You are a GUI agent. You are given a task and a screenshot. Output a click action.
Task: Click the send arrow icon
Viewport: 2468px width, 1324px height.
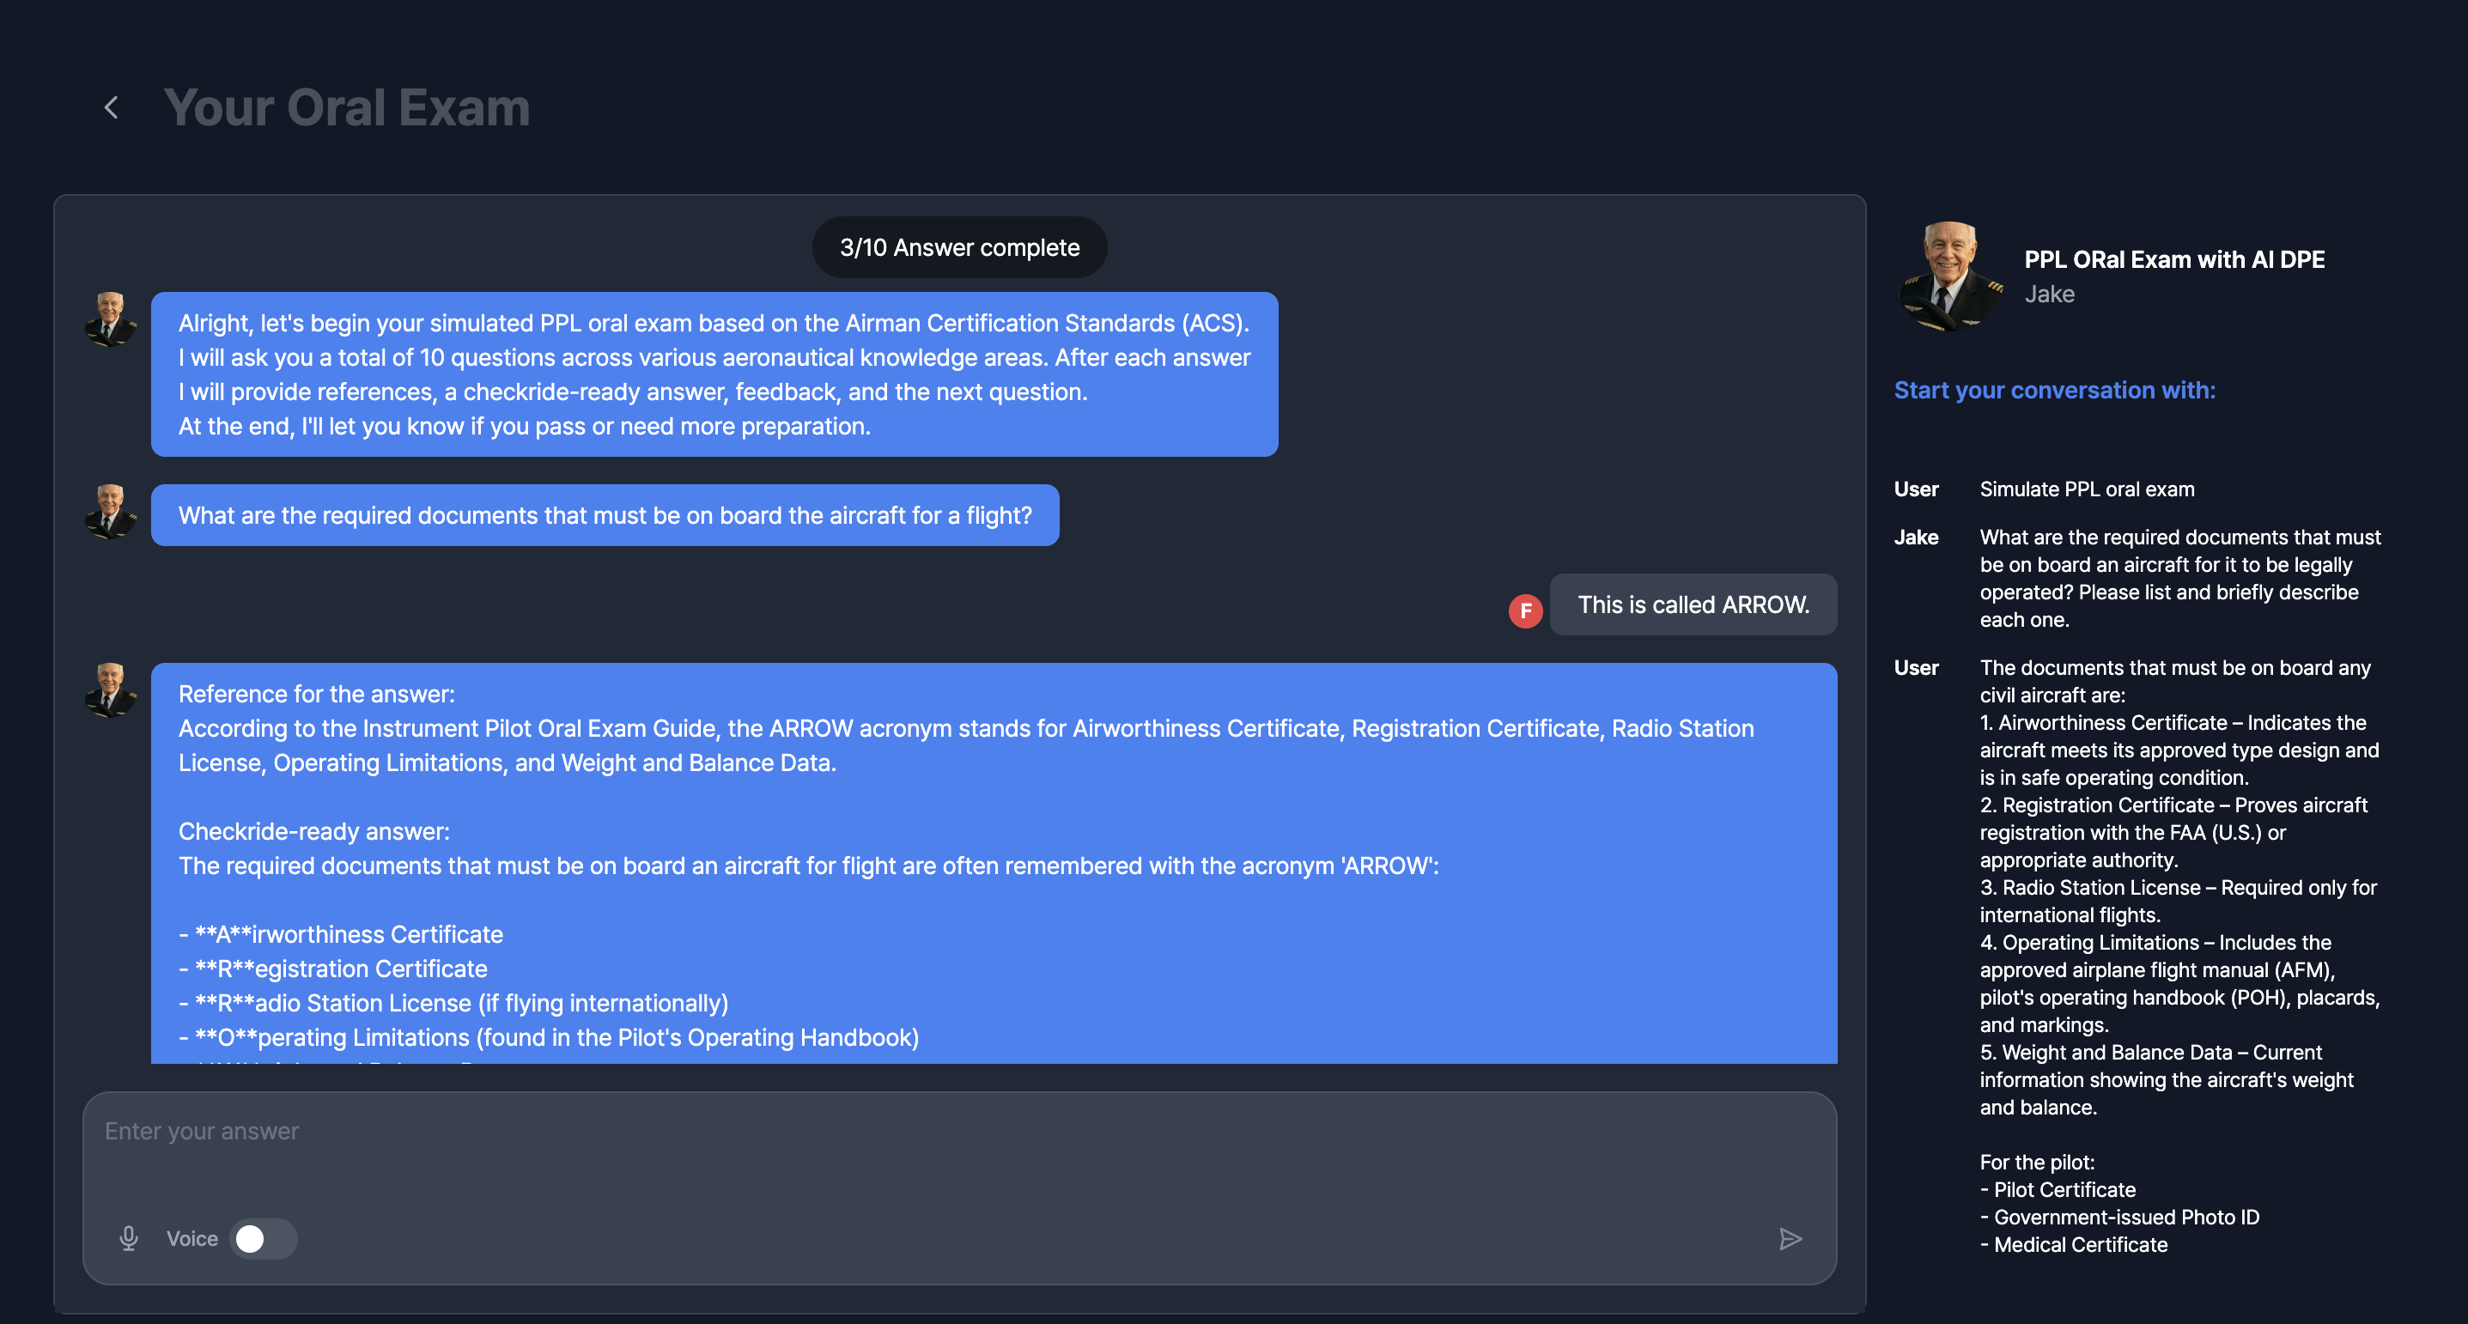click(x=1790, y=1239)
